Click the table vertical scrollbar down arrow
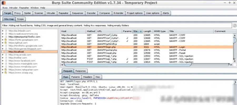This screenshot has width=237, height=105. tap(235, 61)
